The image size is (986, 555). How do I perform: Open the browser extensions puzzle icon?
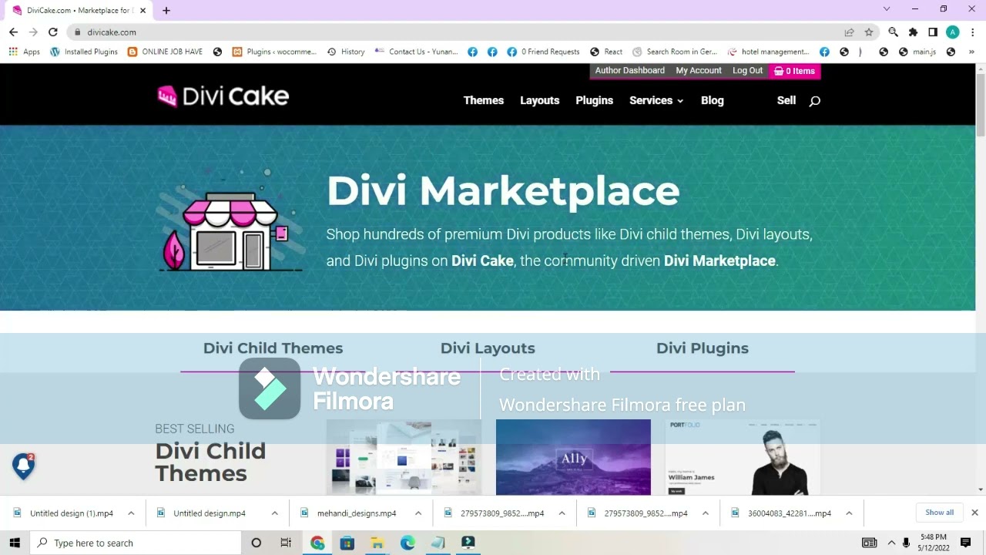coord(913,32)
